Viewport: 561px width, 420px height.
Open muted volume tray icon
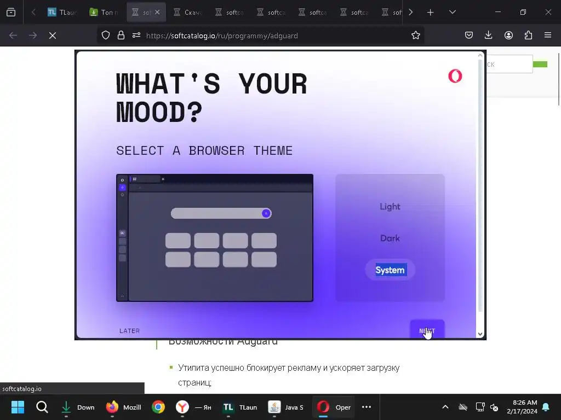click(x=494, y=407)
